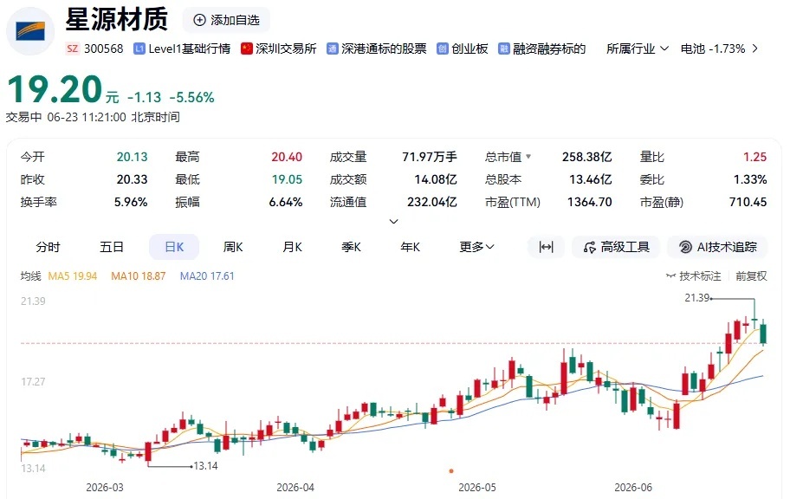790x499 pixels.
Task: Expand more stats with down chevron
Action: pyautogui.click(x=394, y=221)
